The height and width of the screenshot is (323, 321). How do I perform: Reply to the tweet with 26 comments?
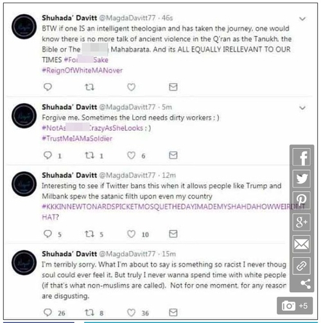48,313
